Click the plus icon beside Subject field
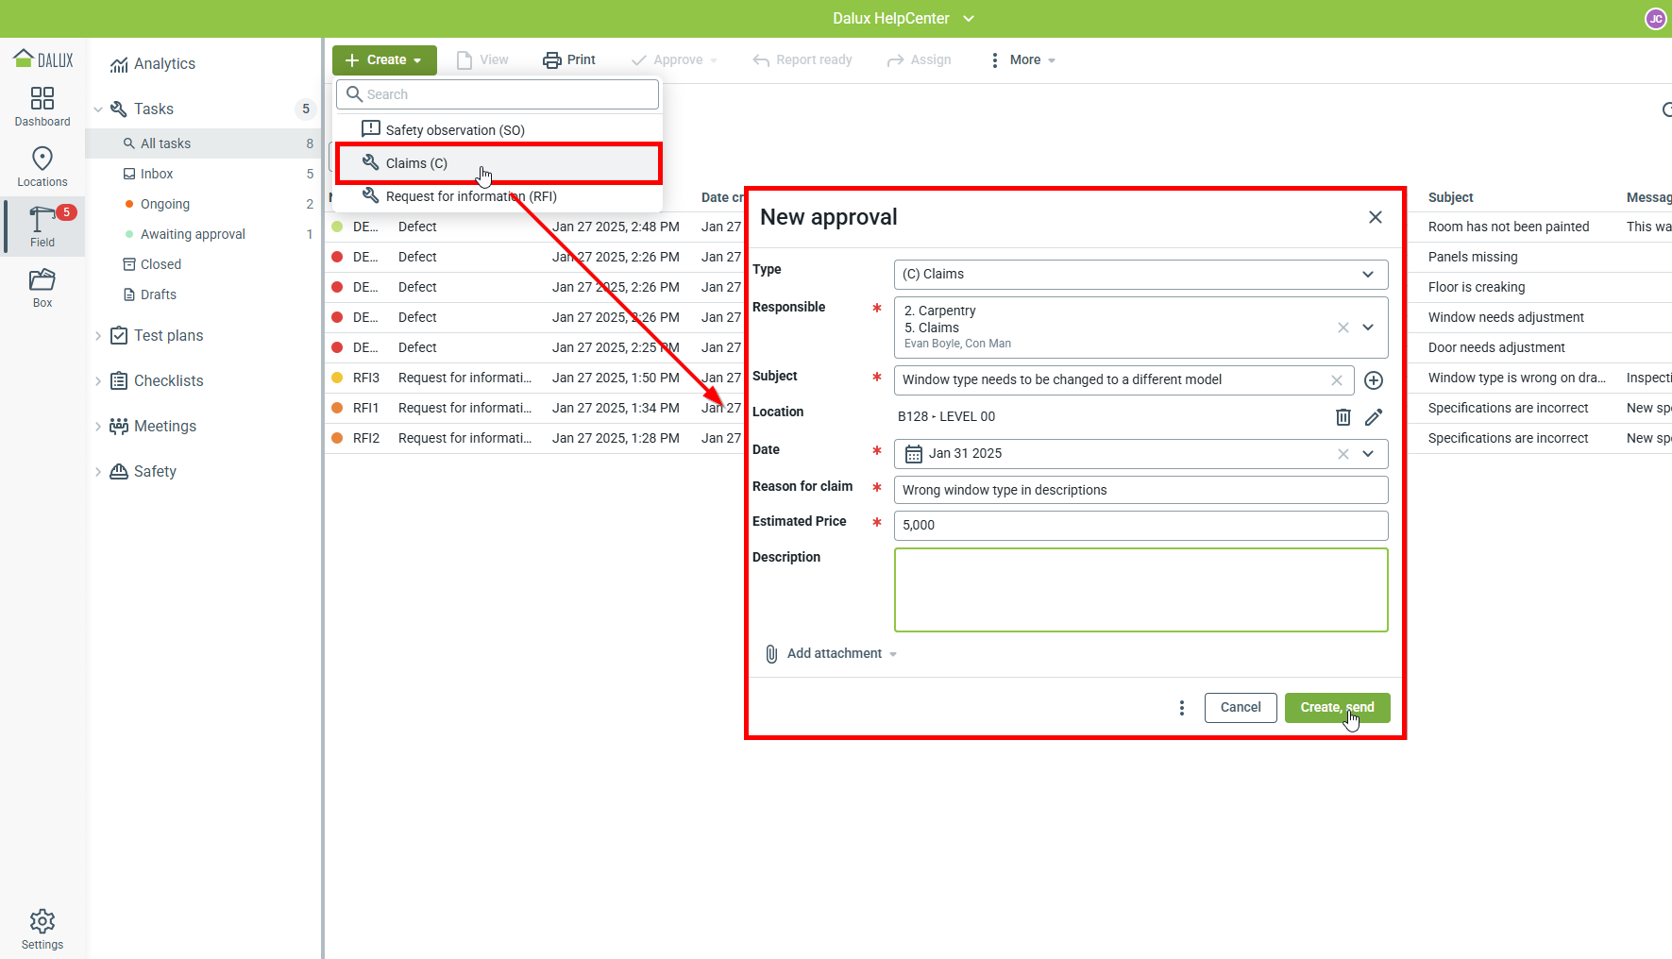The image size is (1672, 959). point(1374,380)
